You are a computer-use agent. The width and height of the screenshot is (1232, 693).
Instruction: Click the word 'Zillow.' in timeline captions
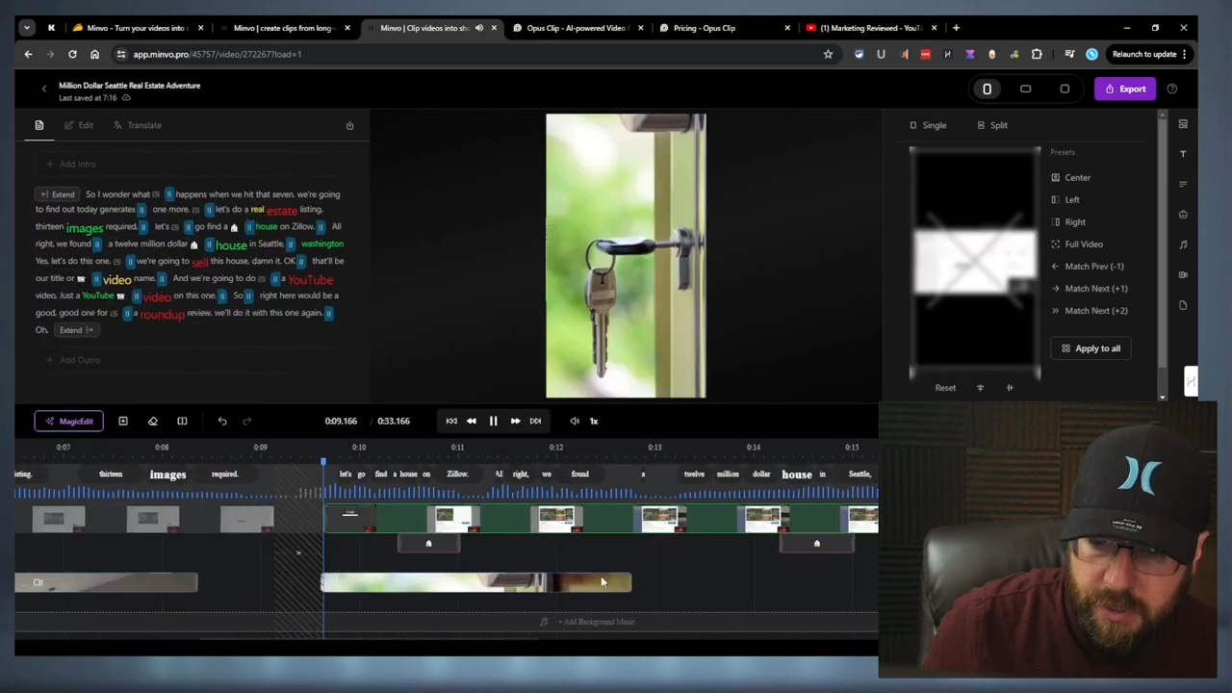tap(457, 475)
